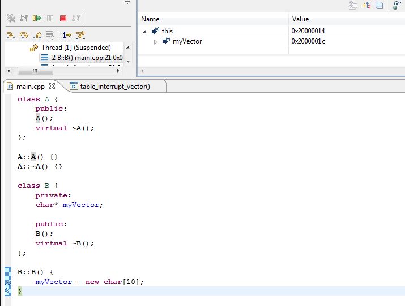405x306 pixels.
Task: Open the Debug view menu dropdown
Action: (x=127, y=3)
